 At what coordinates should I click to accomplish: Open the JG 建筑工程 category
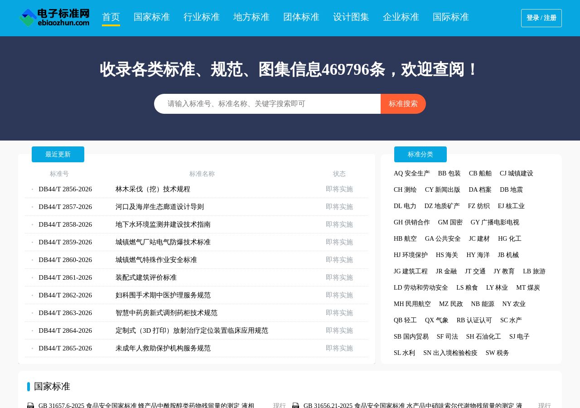coord(411,272)
